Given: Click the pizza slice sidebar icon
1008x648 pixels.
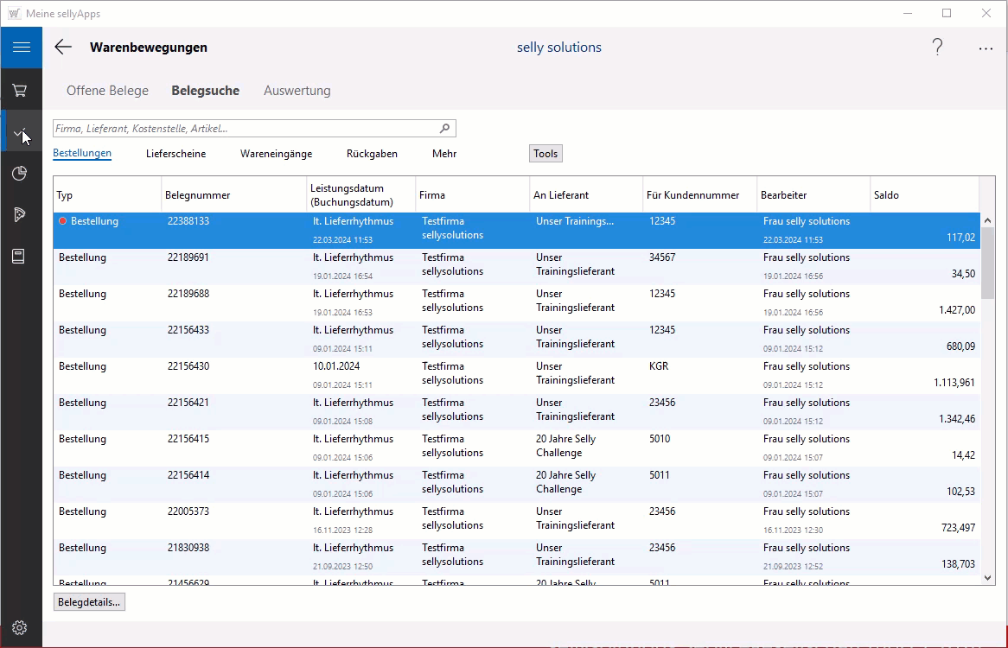Looking at the screenshot, I should tap(21, 215).
